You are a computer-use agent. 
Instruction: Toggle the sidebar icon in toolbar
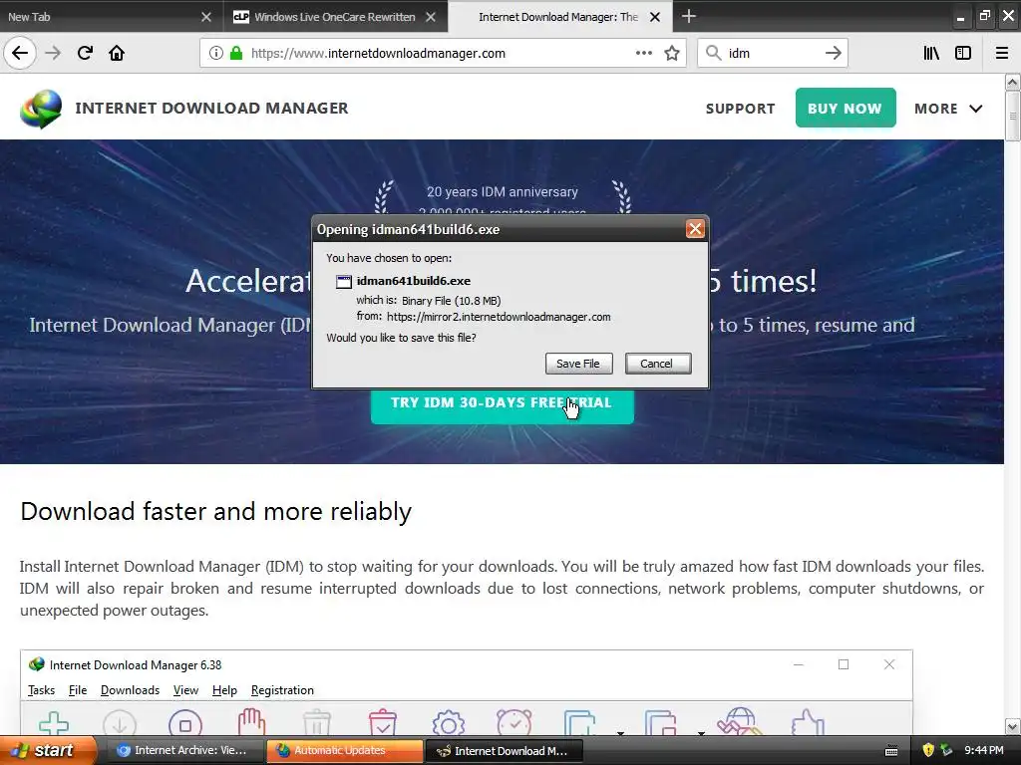(x=963, y=53)
